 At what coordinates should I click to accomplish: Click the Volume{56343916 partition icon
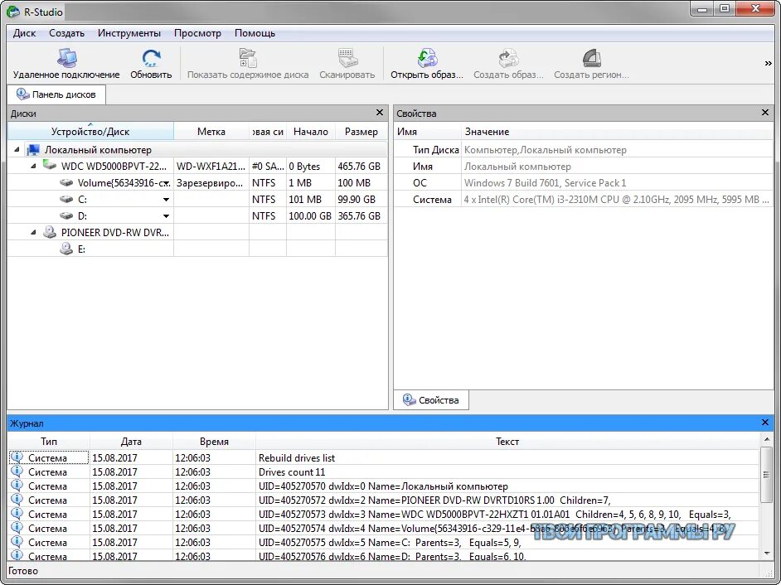(66, 183)
